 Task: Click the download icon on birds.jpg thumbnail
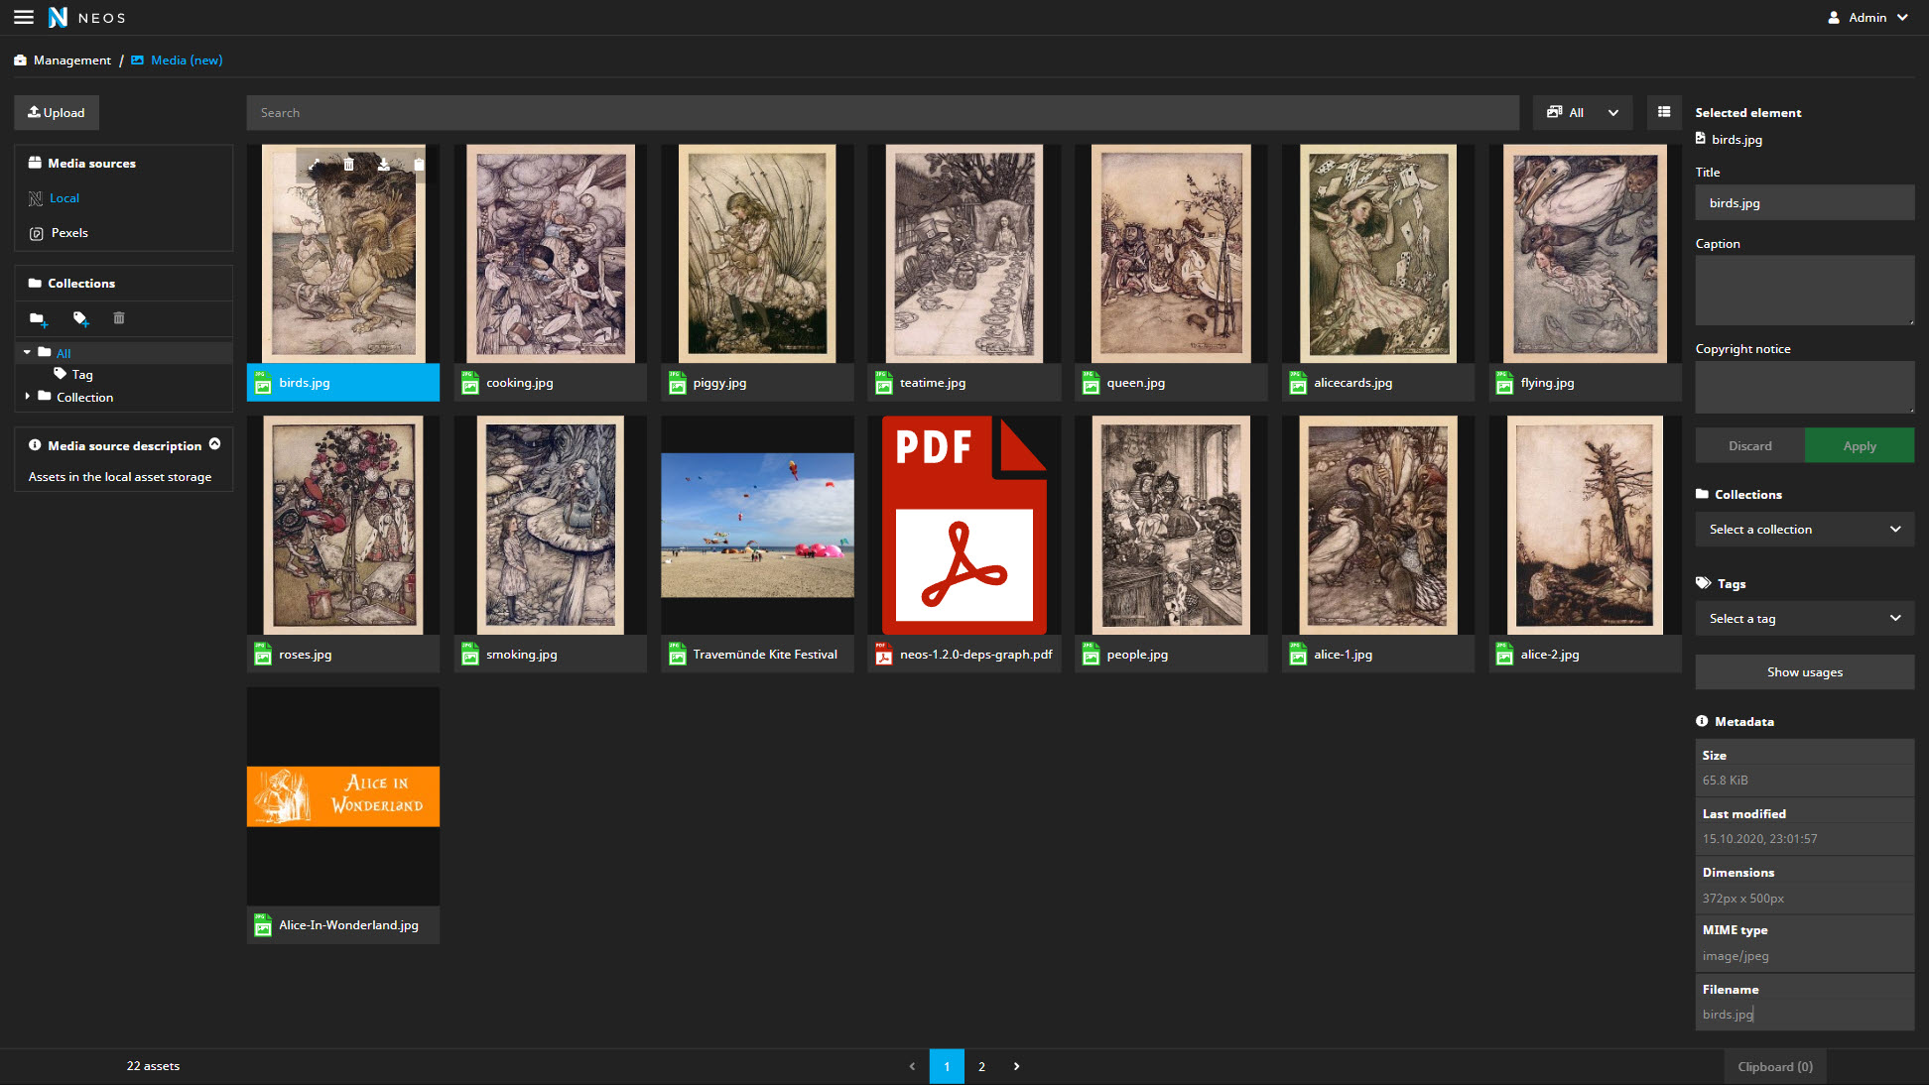[383, 165]
